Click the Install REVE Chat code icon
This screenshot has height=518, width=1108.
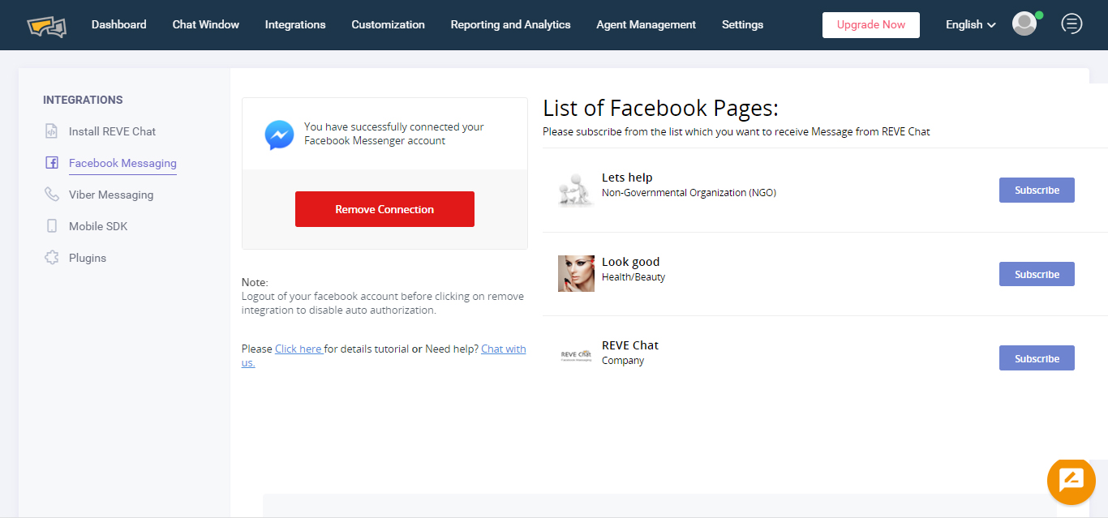click(51, 131)
